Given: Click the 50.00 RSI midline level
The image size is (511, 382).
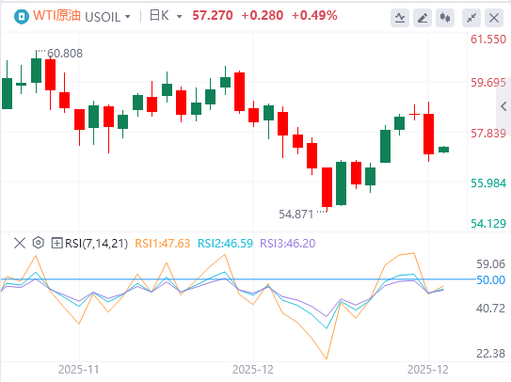Looking at the screenshot, I should pyautogui.click(x=490, y=280).
